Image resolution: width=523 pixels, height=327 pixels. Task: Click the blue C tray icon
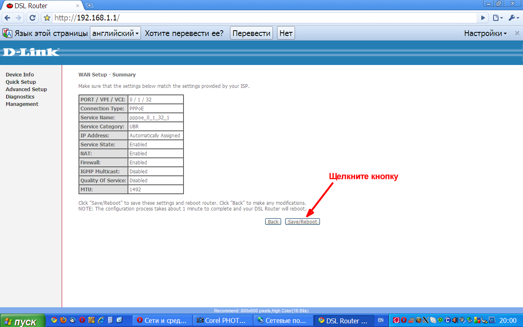[x=448, y=320]
